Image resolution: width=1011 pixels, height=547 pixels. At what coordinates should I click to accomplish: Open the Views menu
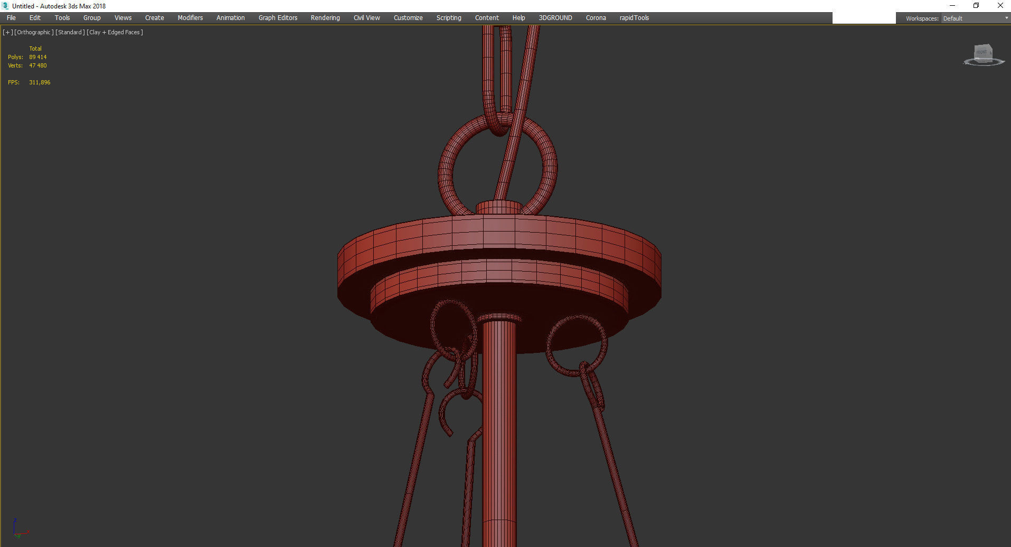[x=123, y=18]
